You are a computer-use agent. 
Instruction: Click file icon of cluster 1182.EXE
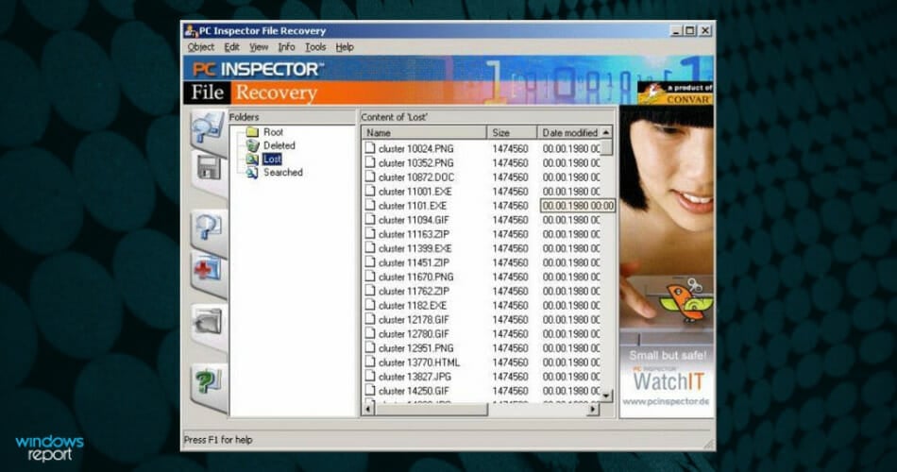(x=370, y=306)
